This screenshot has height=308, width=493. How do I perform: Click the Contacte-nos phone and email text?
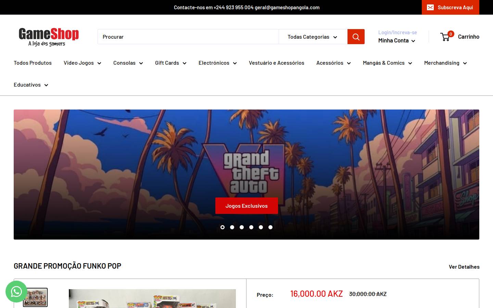click(246, 7)
